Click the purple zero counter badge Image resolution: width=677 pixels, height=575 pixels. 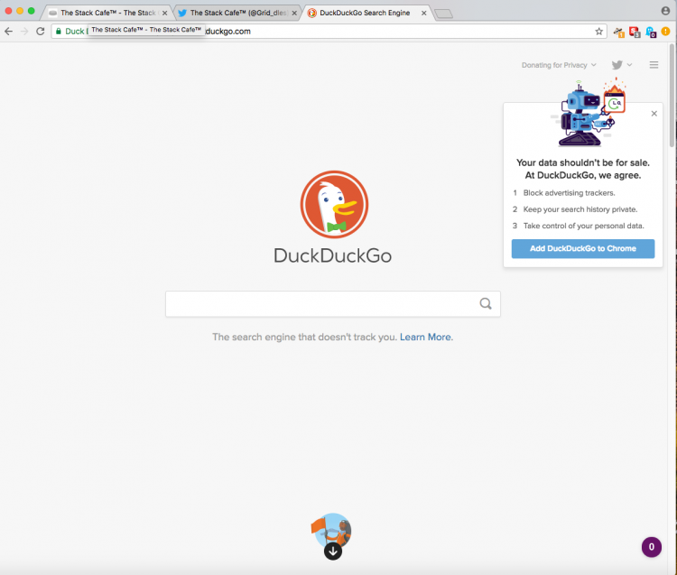coord(652,547)
